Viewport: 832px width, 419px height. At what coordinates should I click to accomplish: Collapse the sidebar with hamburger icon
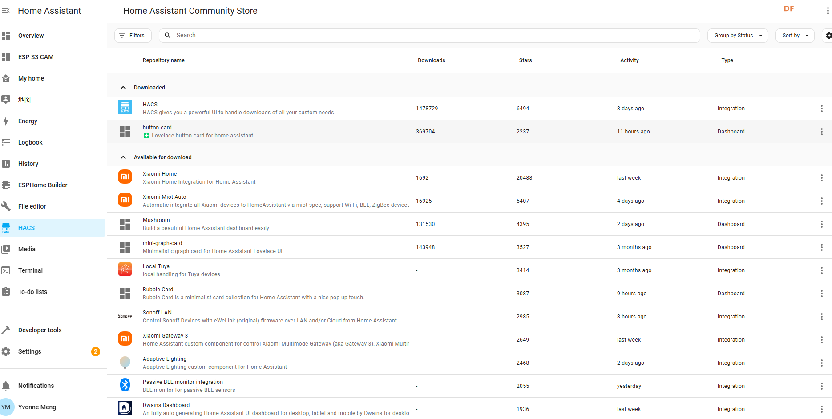(x=6, y=11)
